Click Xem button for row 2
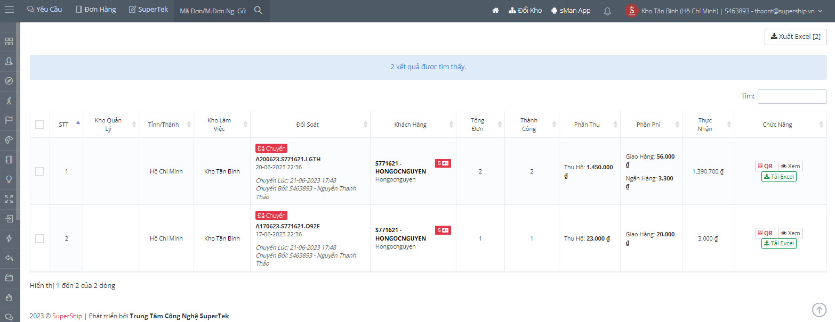The height and width of the screenshot is (322, 835). pos(790,233)
